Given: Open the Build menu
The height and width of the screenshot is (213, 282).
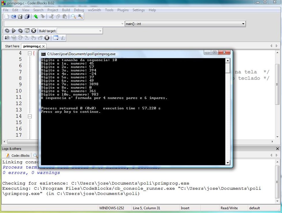Looking at the screenshot, I should [x=66, y=10].
